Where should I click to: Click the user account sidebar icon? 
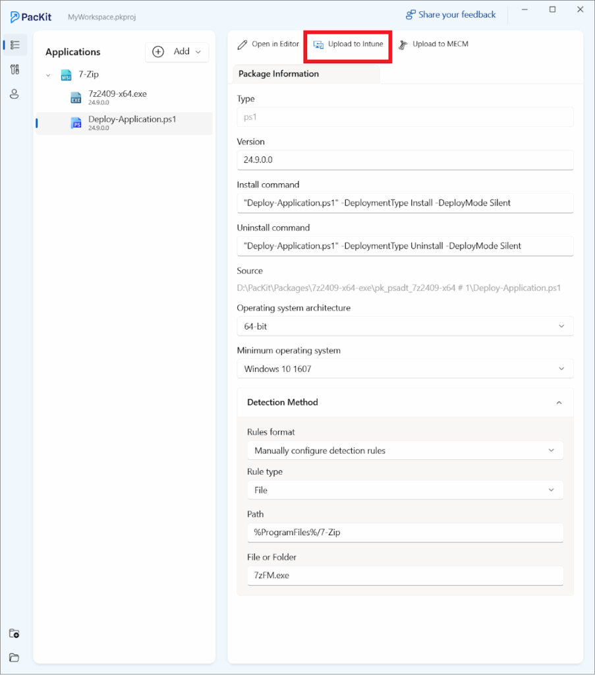tap(14, 94)
